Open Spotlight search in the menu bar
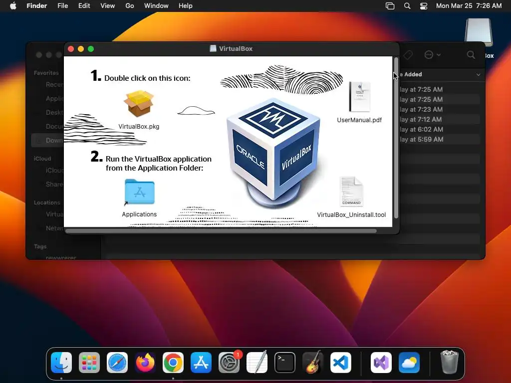Image resolution: width=511 pixels, height=383 pixels. tap(407, 6)
